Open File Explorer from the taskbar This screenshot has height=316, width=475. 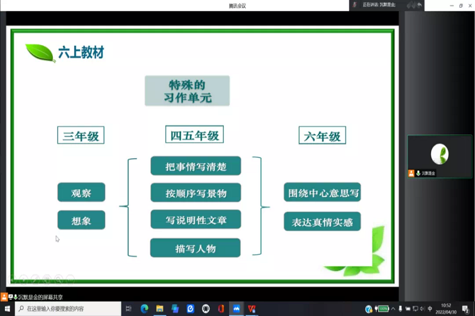pos(160,309)
